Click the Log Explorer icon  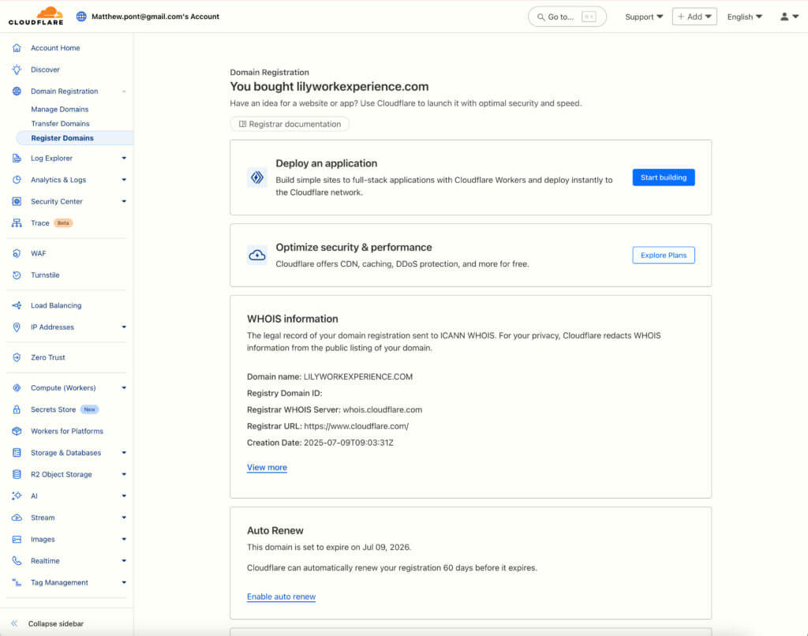pyautogui.click(x=17, y=159)
